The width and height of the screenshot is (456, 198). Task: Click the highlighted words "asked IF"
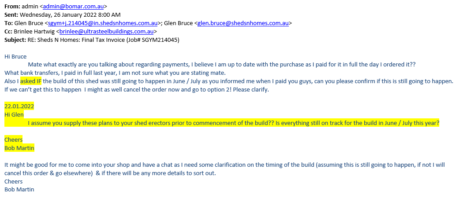point(30,81)
